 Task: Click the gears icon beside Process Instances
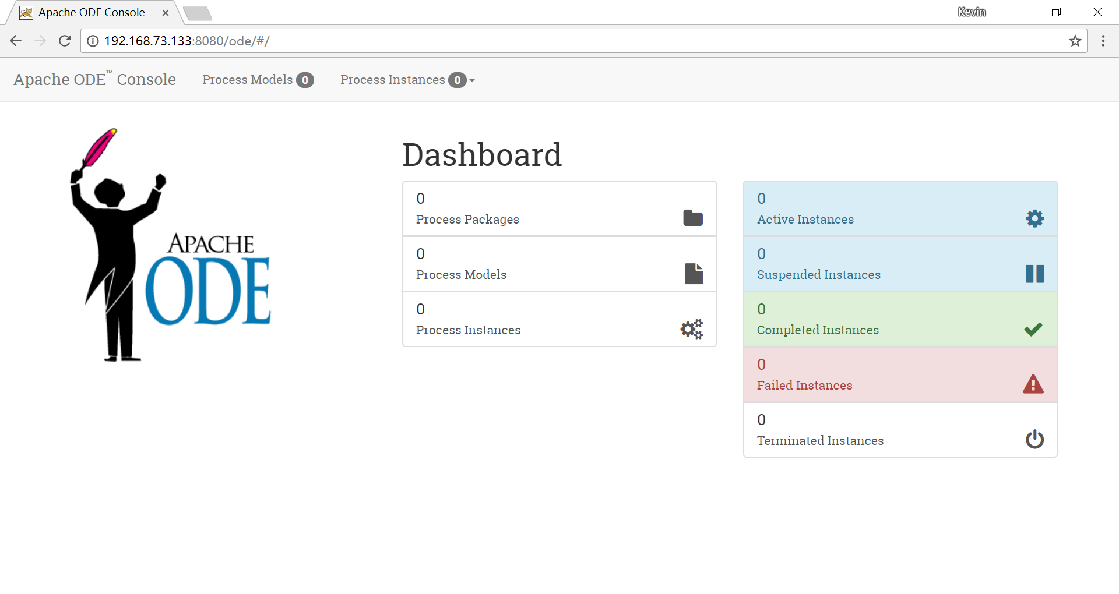(x=691, y=329)
